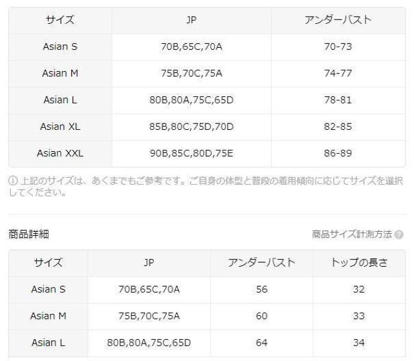Image resolution: width=414 pixels, height=361 pixels.
Task: Click top length value 33
Action: [359, 316]
